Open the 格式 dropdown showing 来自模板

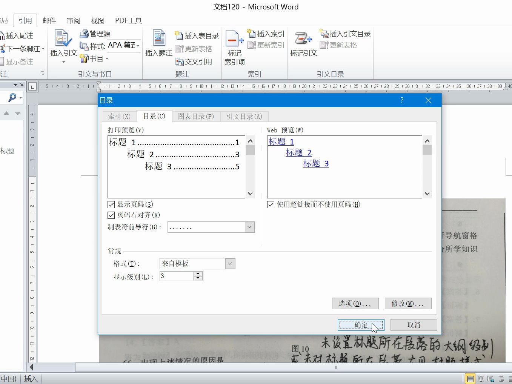coord(230,263)
